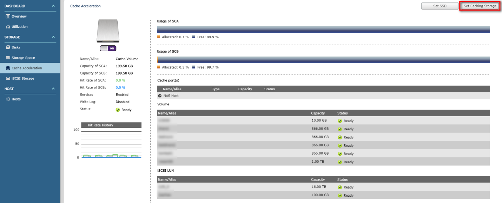Screen dimensions: 502x203
Task: Click the Cache Acceleration sidebar icon
Action: pyautogui.click(x=8, y=68)
